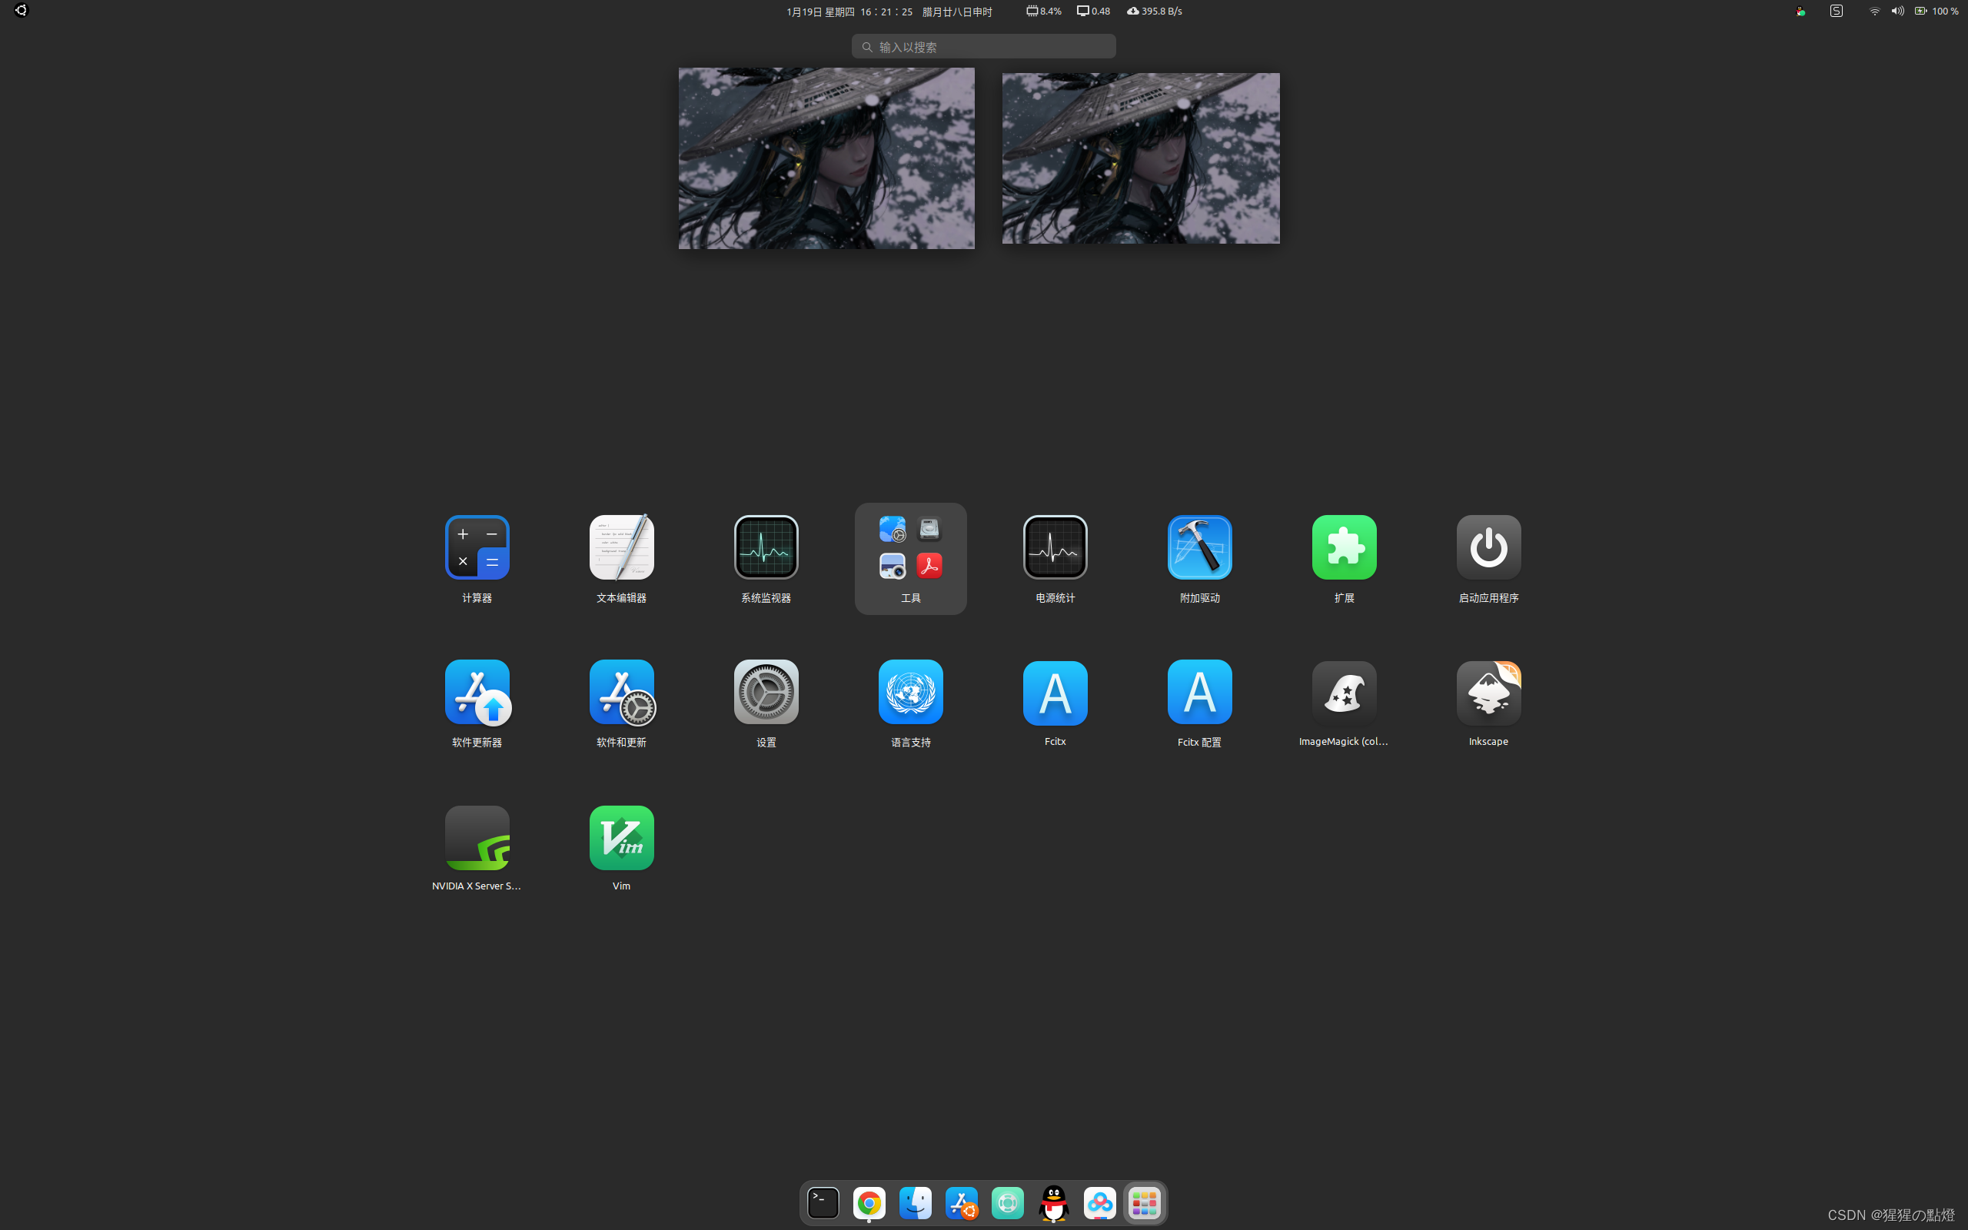Click the Ubuntu activities logo

pos(20,11)
